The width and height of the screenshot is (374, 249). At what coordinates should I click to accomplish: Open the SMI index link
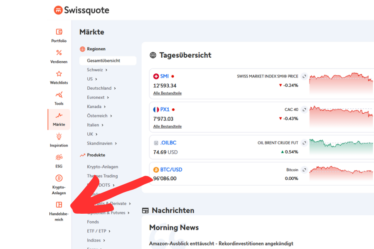[x=164, y=76]
